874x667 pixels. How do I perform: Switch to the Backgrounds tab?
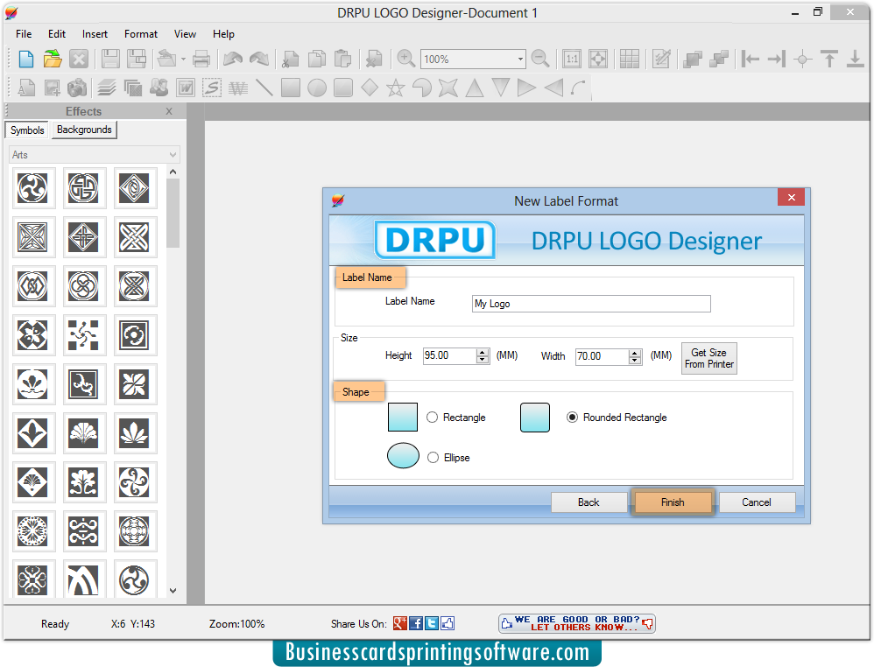click(x=84, y=130)
